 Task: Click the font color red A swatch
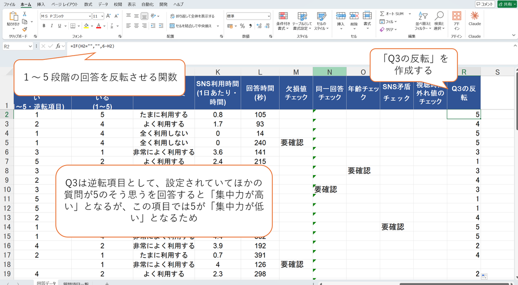click(x=99, y=26)
